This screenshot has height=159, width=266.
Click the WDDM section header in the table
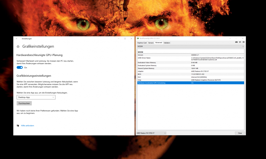pos(140,52)
